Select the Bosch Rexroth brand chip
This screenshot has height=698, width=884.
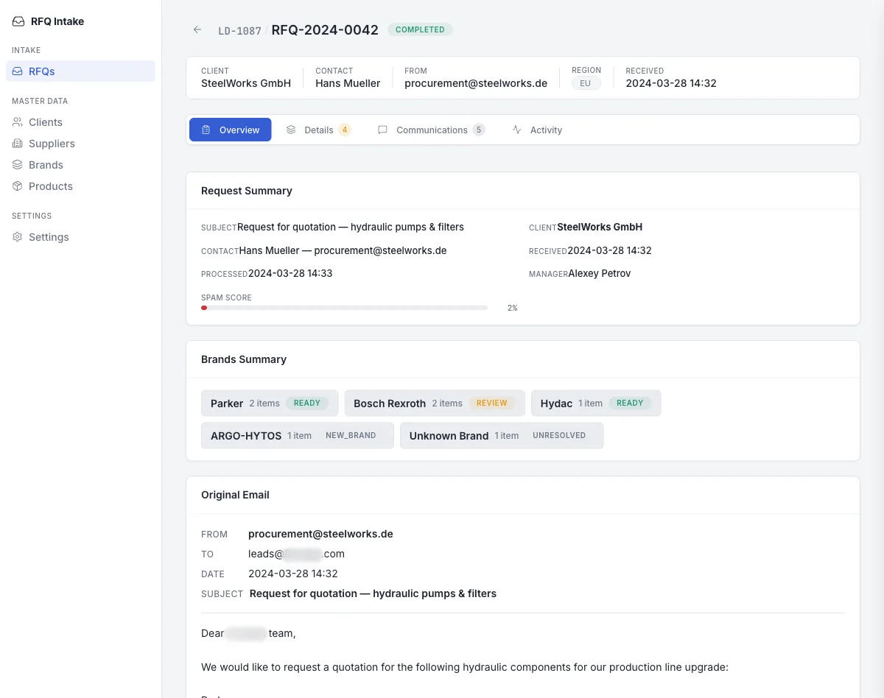(435, 403)
